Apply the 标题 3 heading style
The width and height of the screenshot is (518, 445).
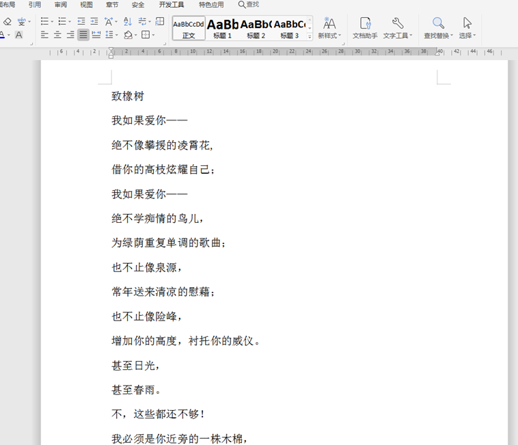(x=289, y=29)
